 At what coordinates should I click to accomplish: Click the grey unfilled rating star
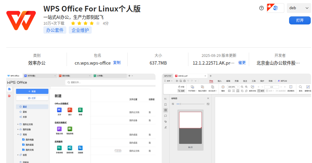pyautogui.click(x=98, y=24)
